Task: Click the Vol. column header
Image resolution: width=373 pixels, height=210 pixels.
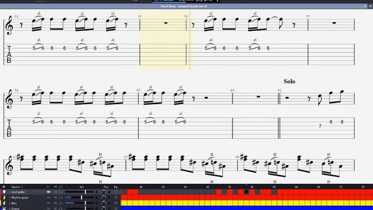Action: click(82, 187)
